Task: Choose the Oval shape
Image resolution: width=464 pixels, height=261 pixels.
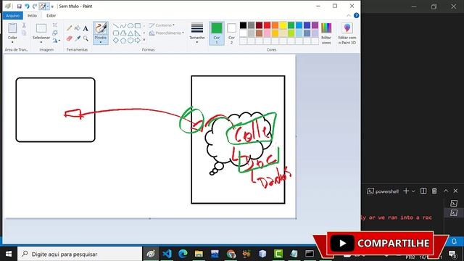Action: pos(130,26)
